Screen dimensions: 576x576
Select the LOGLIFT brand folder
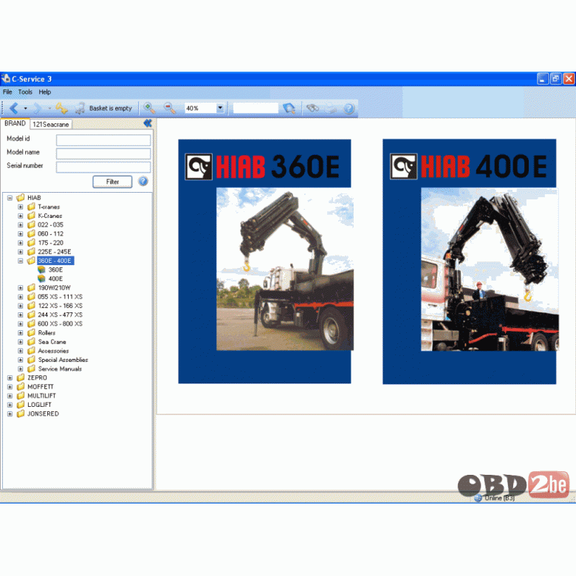tap(39, 405)
